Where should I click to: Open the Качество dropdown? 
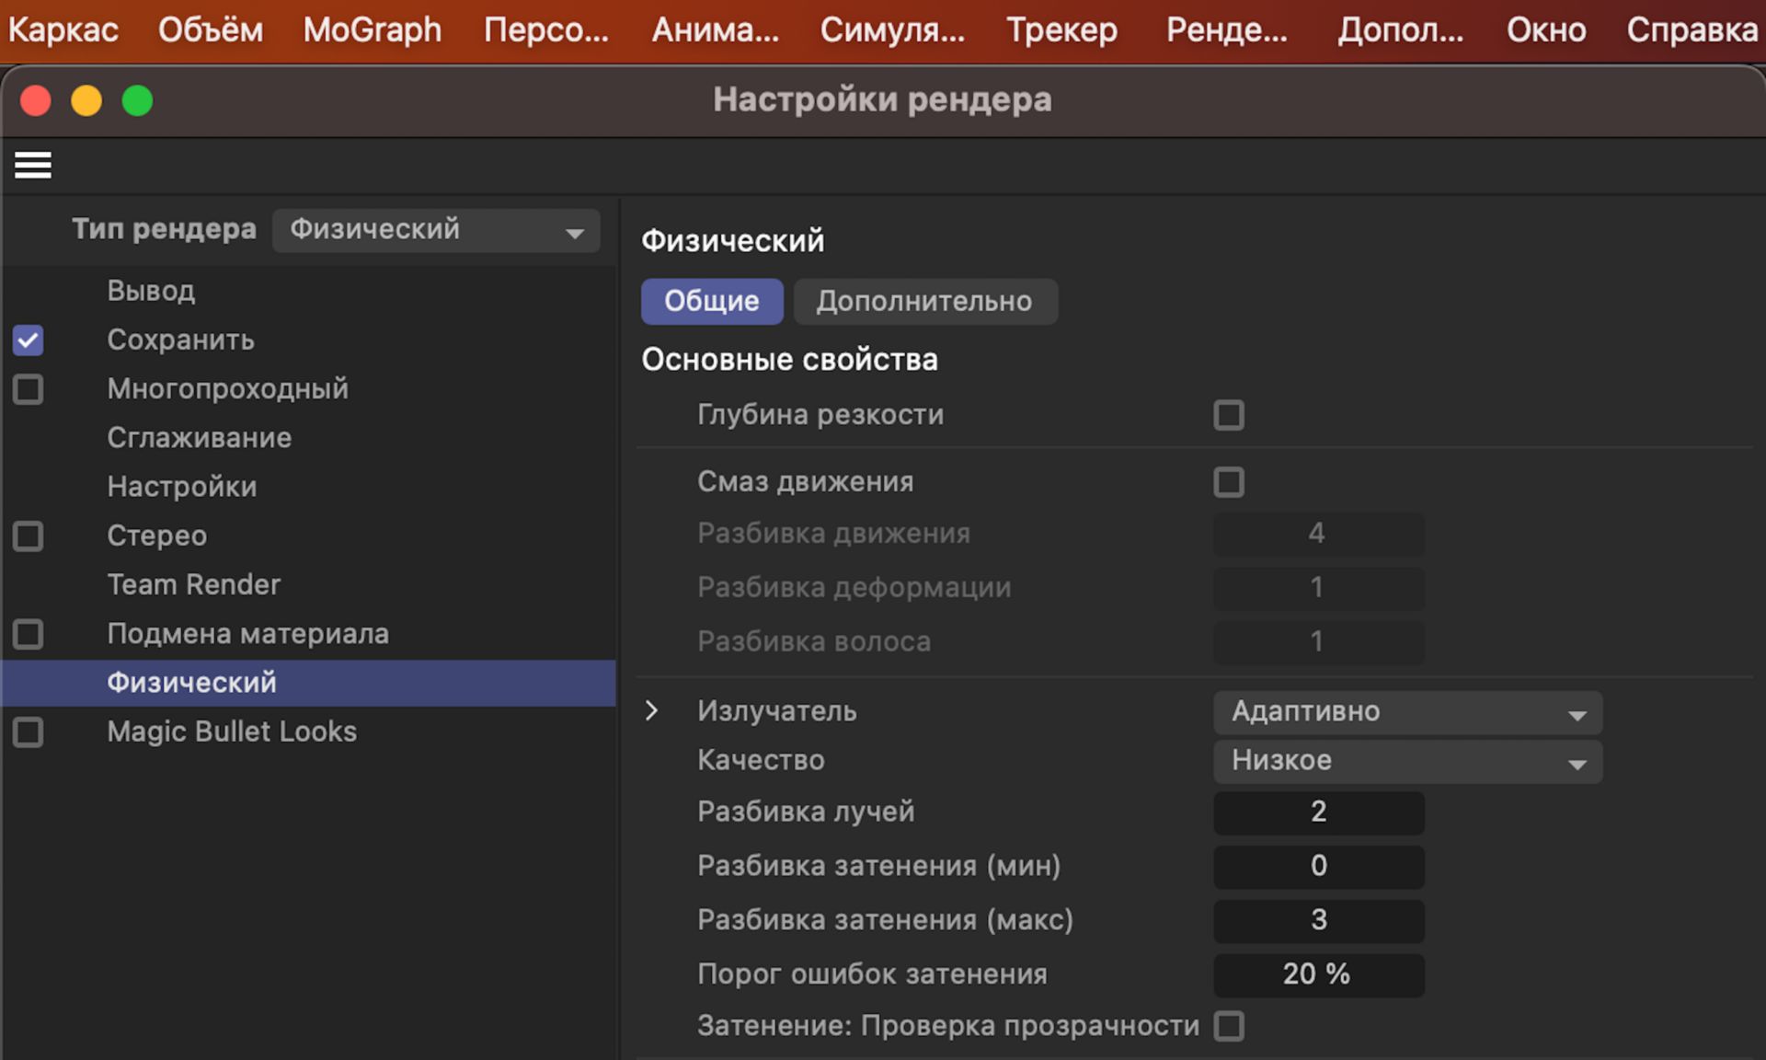(x=1406, y=761)
